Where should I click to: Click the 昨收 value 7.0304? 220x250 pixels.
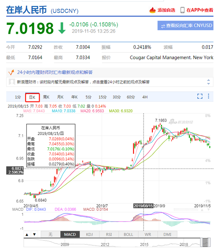pyautogui.click(x=83, y=47)
